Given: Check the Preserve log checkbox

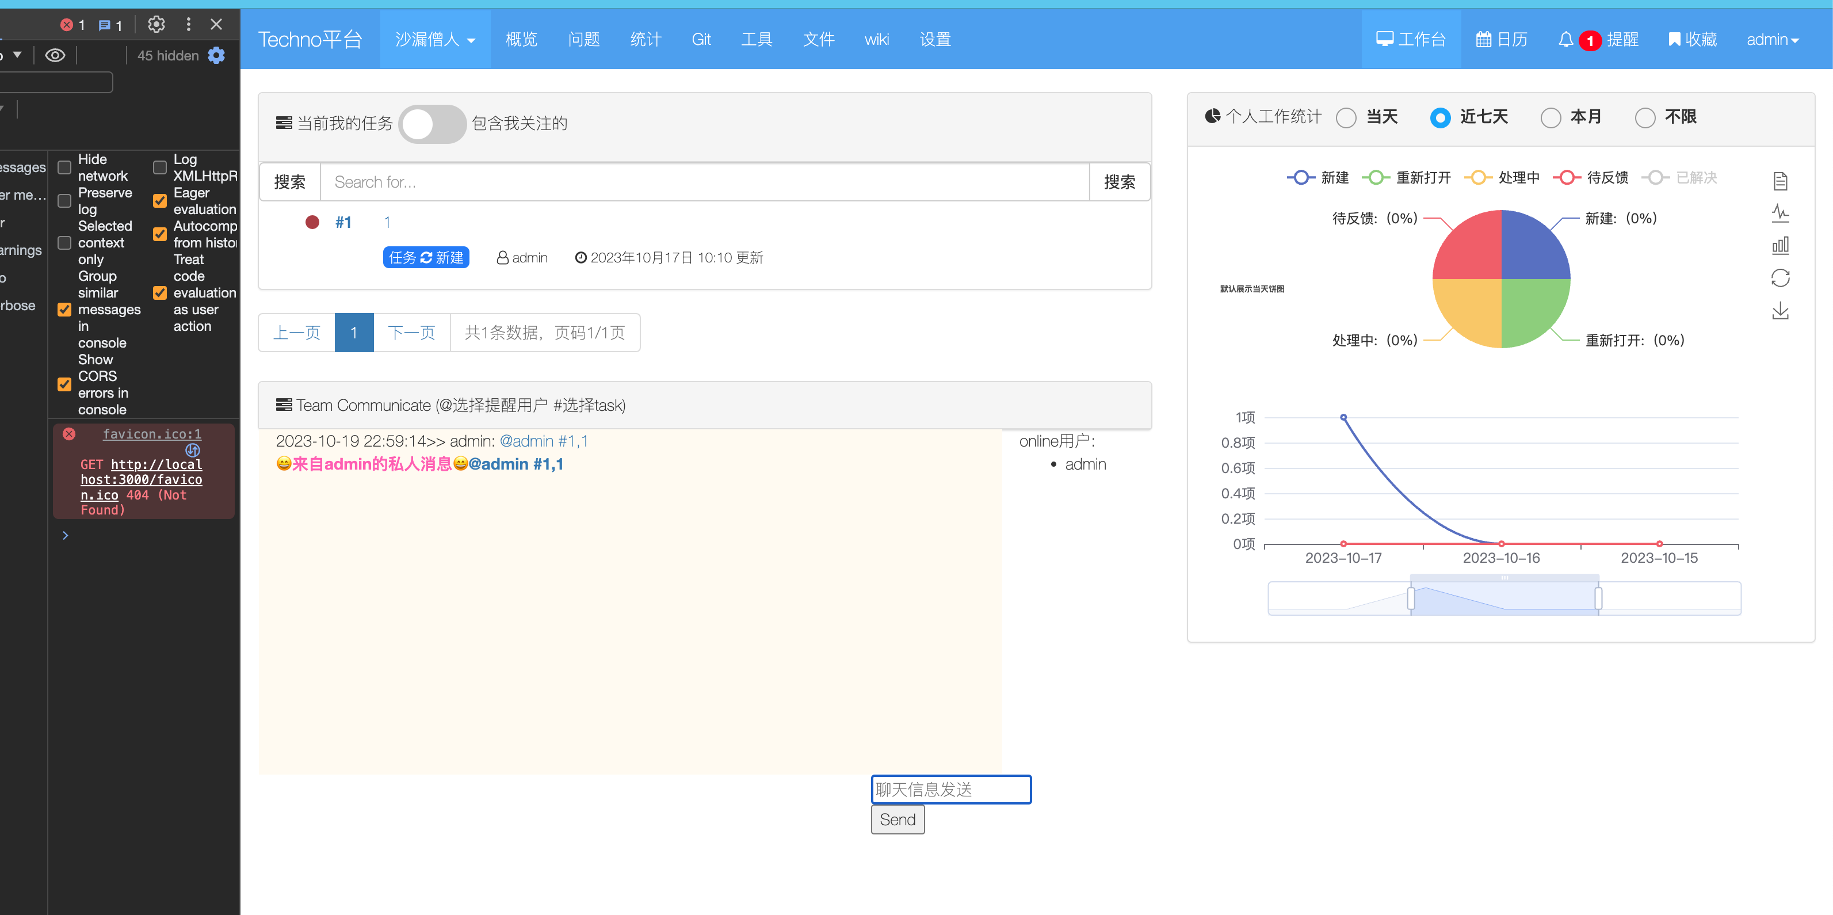Looking at the screenshot, I should (x=65, y=201).
